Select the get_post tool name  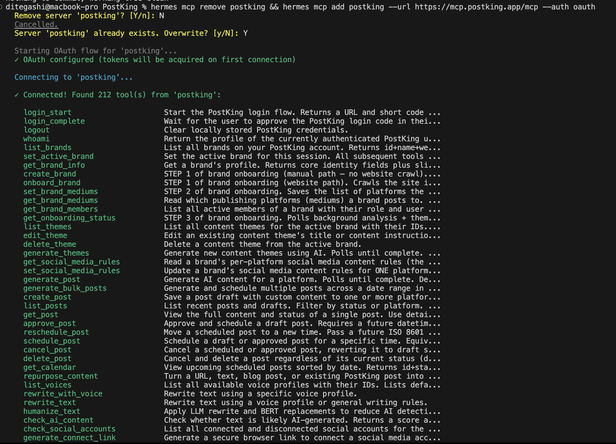[x=41, y=315]
